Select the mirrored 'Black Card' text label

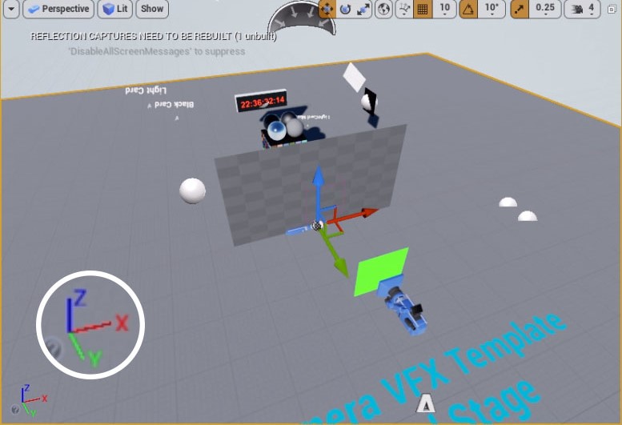tap(174, 105)
